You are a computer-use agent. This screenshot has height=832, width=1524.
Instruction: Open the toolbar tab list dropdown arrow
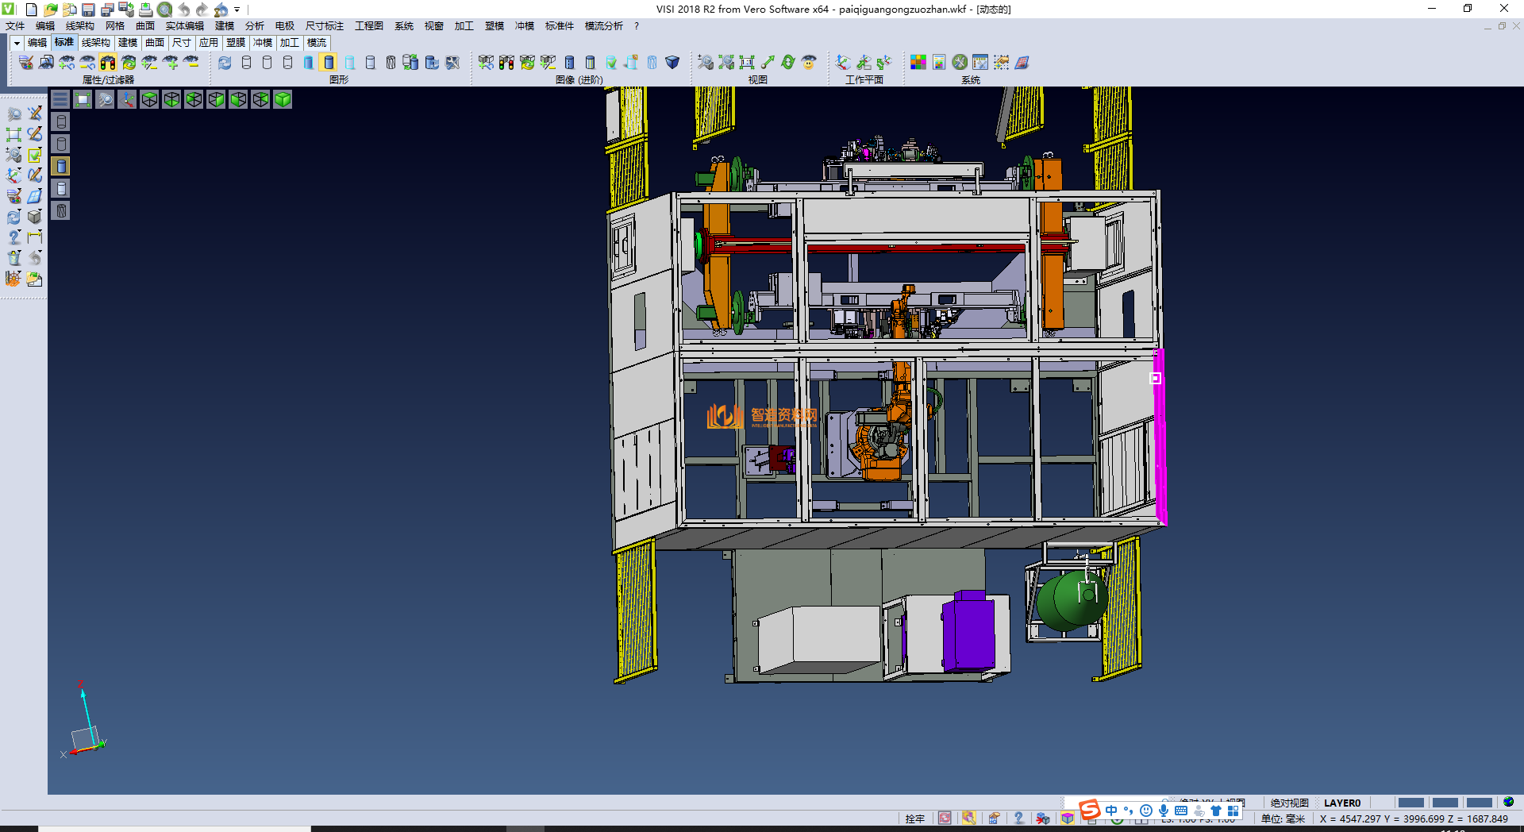(17, 43)
